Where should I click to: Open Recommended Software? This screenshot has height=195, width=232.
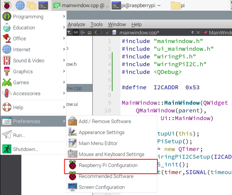[x=112, y=176]
